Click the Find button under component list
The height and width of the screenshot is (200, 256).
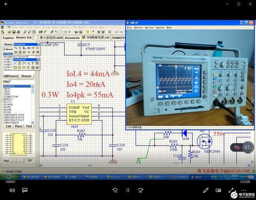29,126
